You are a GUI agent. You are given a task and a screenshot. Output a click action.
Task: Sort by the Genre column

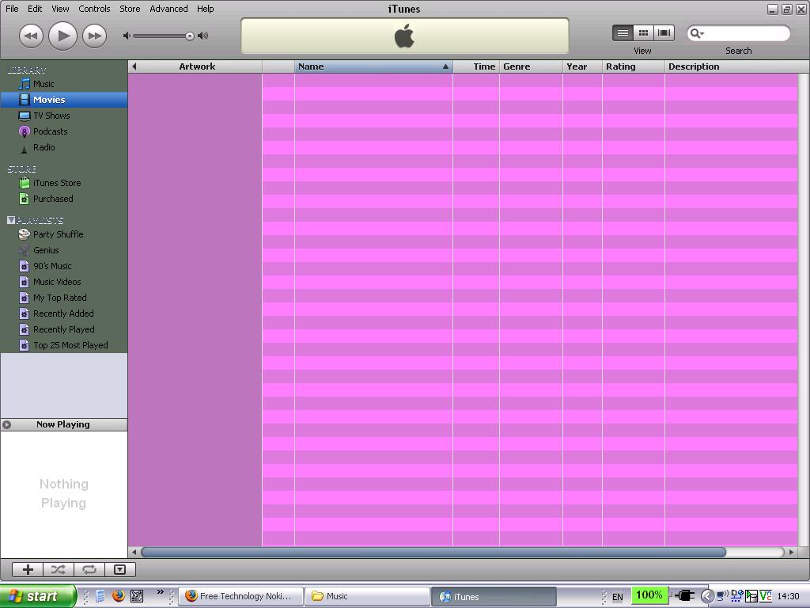531,66
